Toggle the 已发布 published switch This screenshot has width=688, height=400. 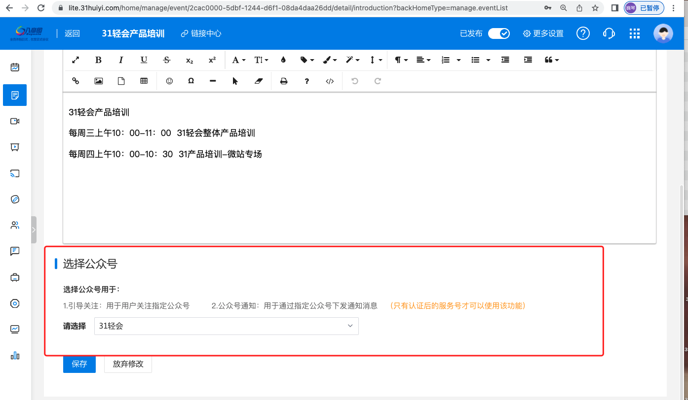click(x=499, y=33)
